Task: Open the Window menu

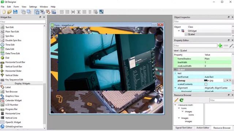Action: click(x=44, y=7)
